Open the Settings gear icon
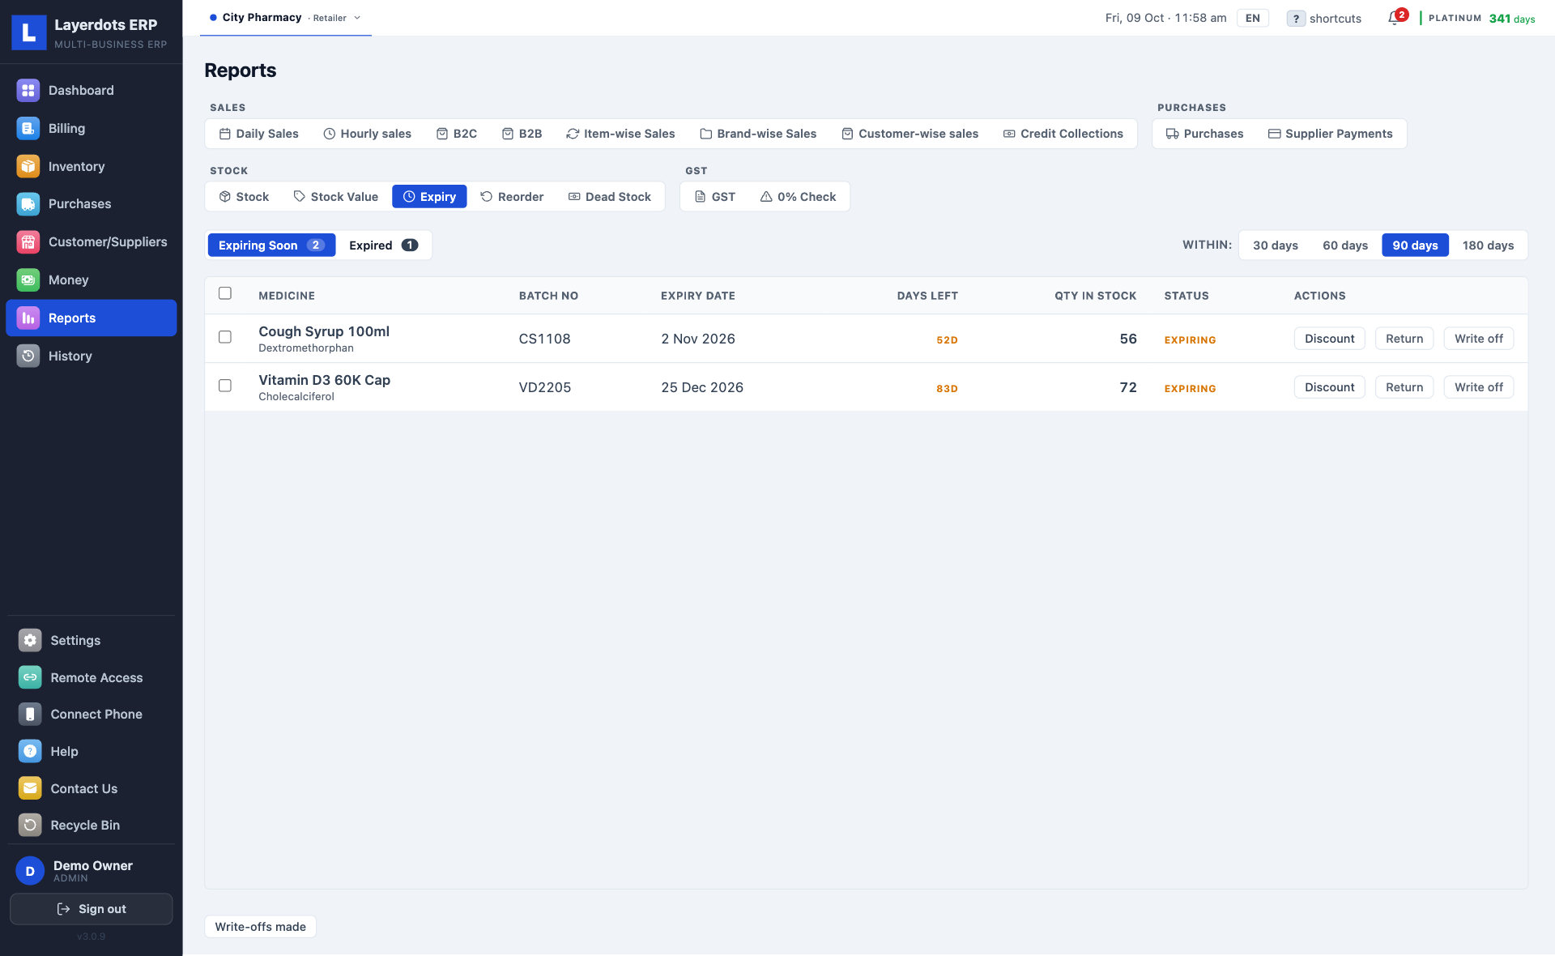This screenshot has width=1555, height=956. (x=30, y=640)
